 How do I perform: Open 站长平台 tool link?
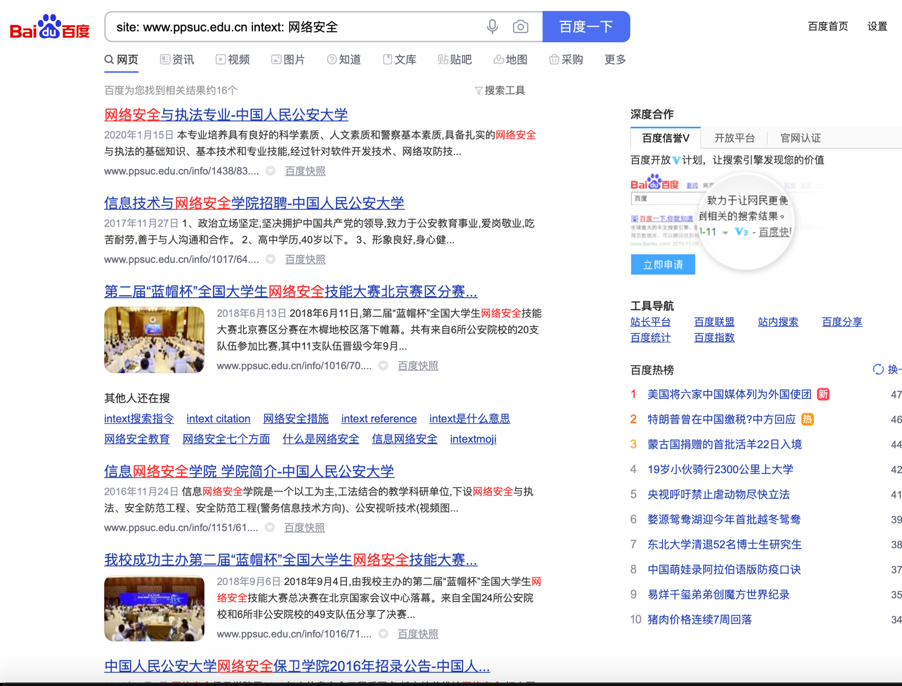pyautogui.click(x=651, y=322)
